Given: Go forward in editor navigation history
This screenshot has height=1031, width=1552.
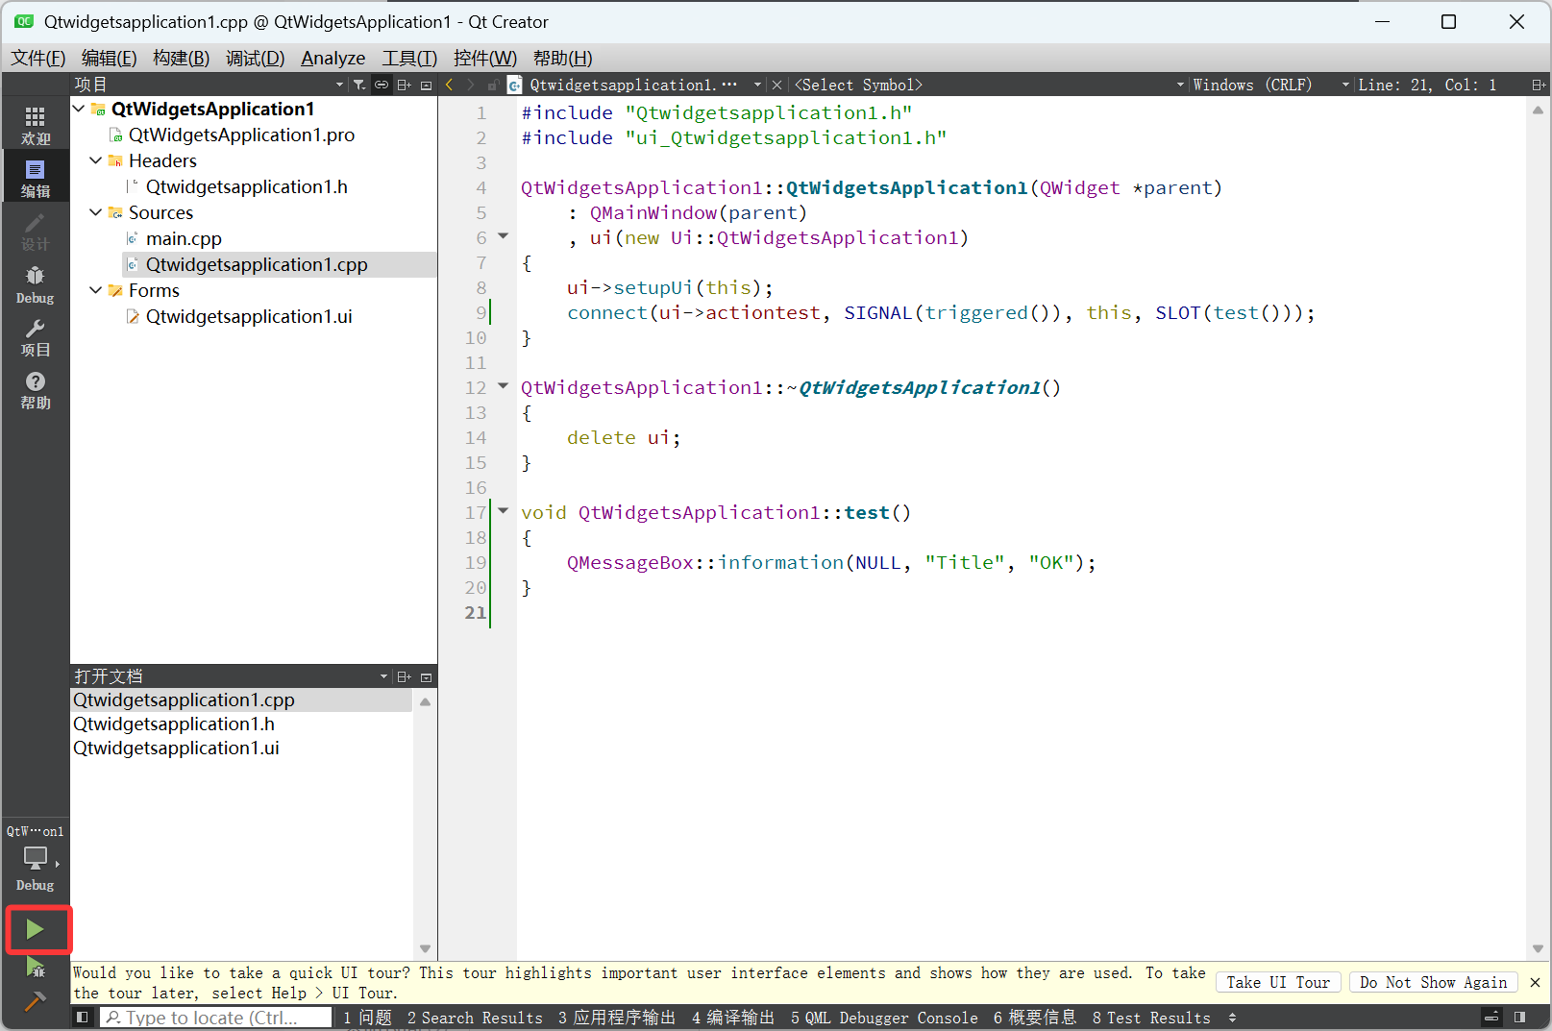Looking at the screenshot, I should pyautogui.click(x=471, y=85).
